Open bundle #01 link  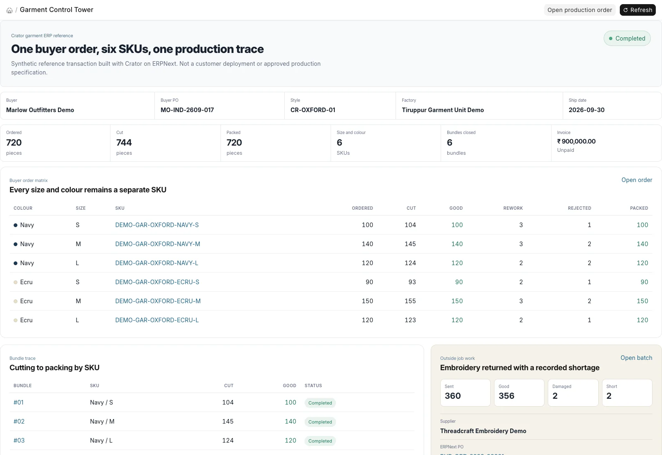coord(19,402)
